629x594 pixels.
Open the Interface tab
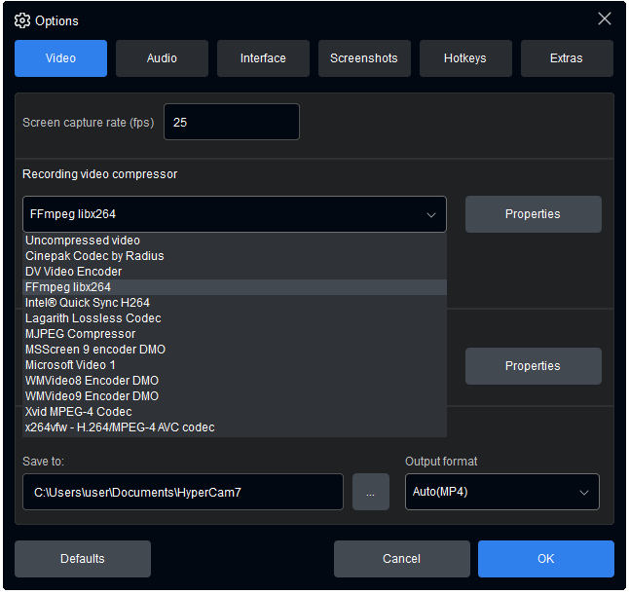[x=263, y=58]
